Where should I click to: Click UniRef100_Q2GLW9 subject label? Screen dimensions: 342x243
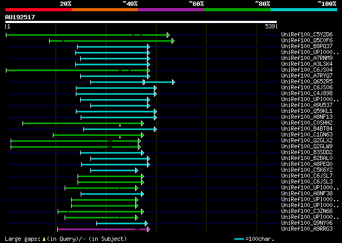pos(307,147)
